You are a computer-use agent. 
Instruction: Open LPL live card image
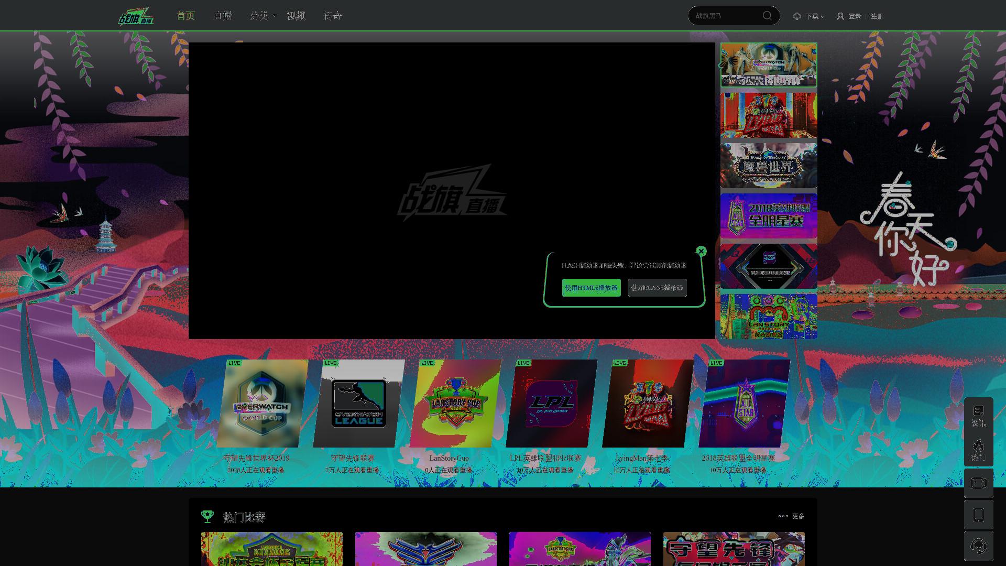coord(552,404)
